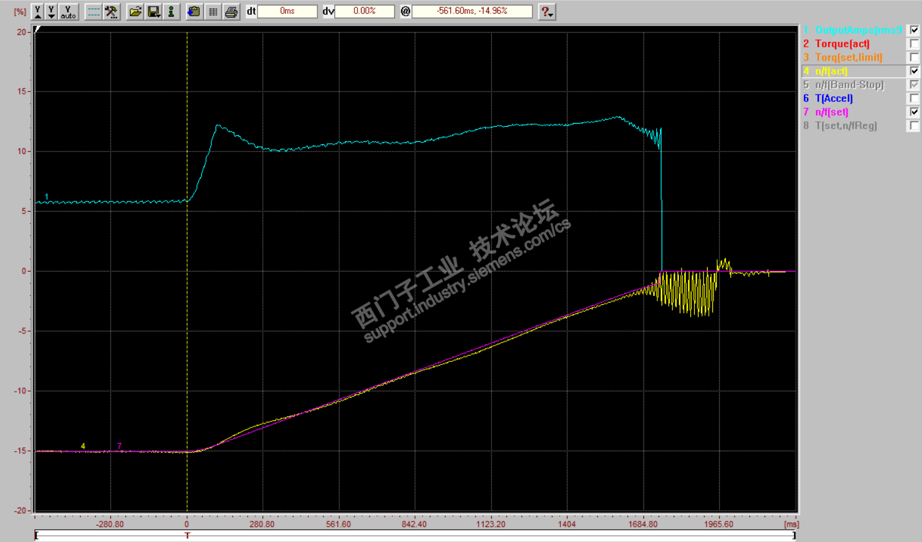Viewport: 922px width, 542px height.
Task: Save the trace using the floppy disk icon
Action: 154,12
